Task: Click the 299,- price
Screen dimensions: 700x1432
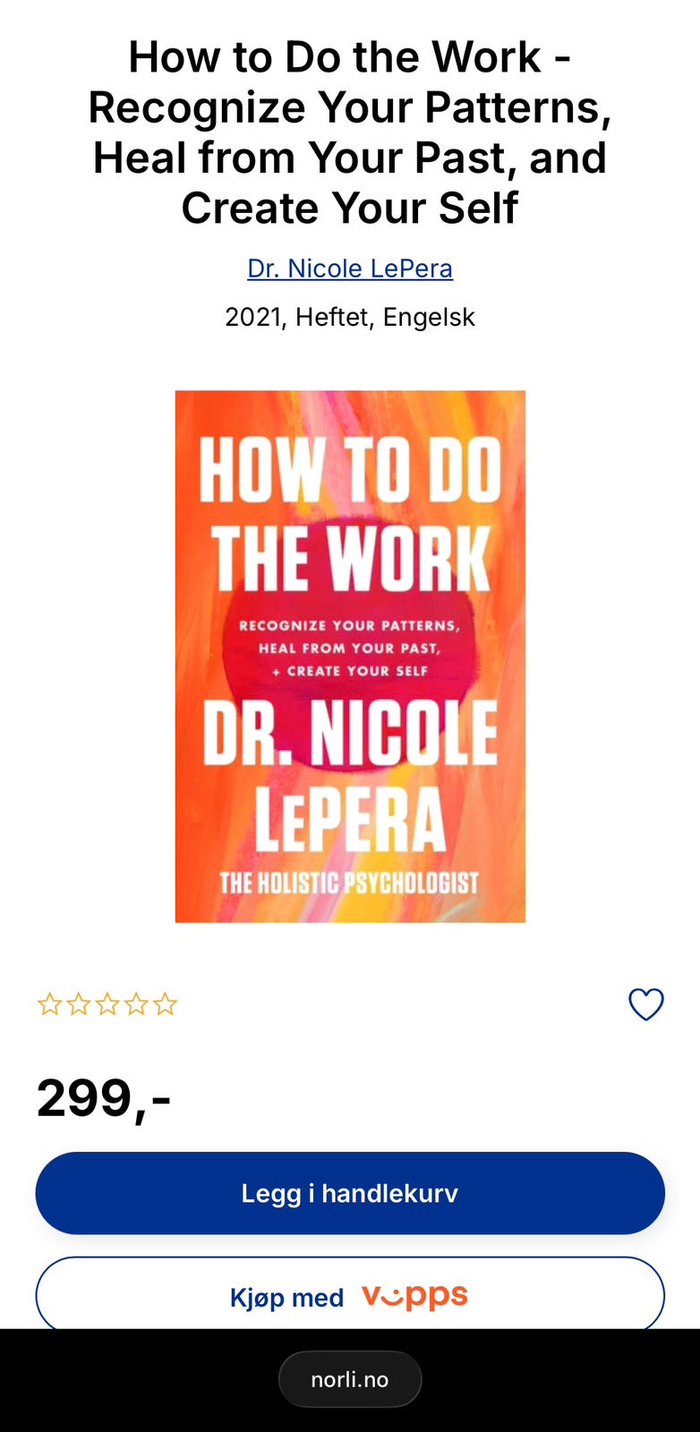Action: click(x=104, y=1098)
